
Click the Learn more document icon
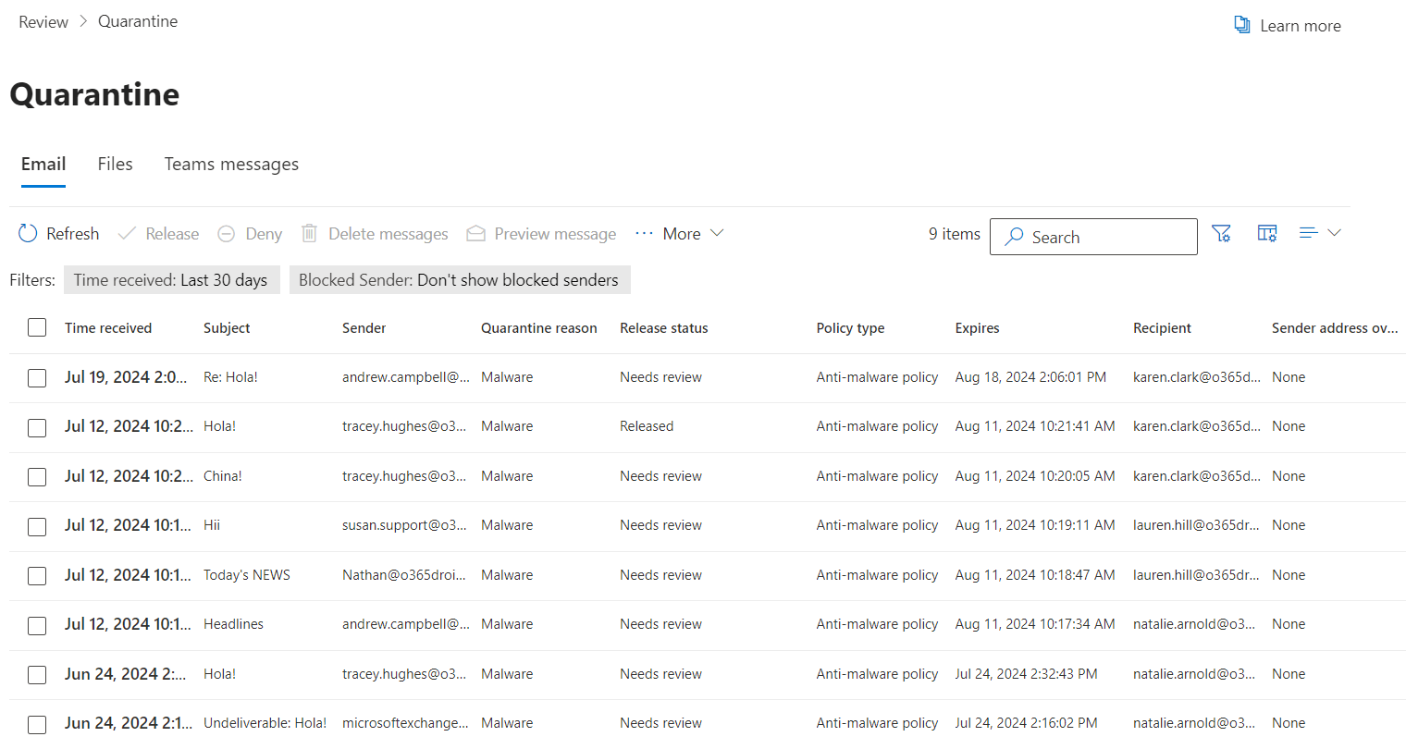click(x=1242, y=24)
